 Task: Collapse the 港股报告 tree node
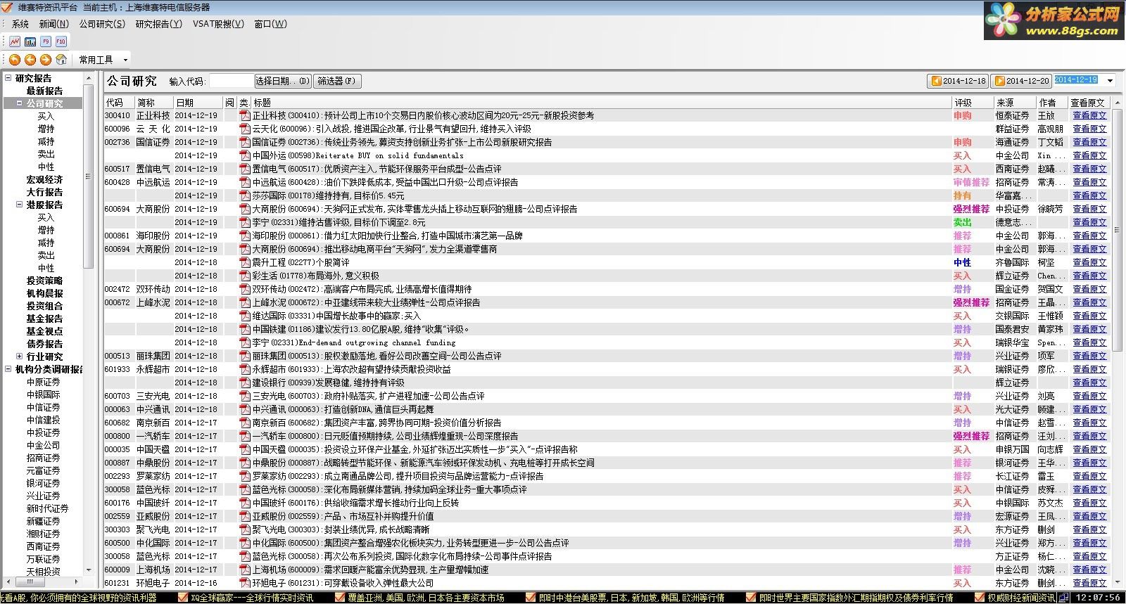tap(20, 205)
